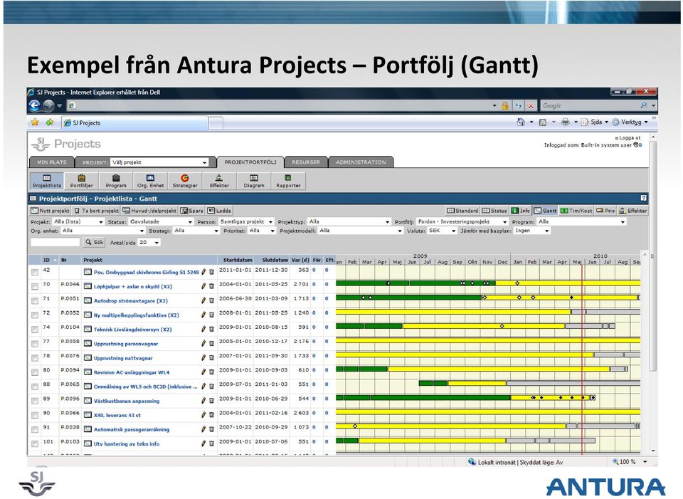
Task: Switch to Tim/Kost view
Action: tap(576, 211)
